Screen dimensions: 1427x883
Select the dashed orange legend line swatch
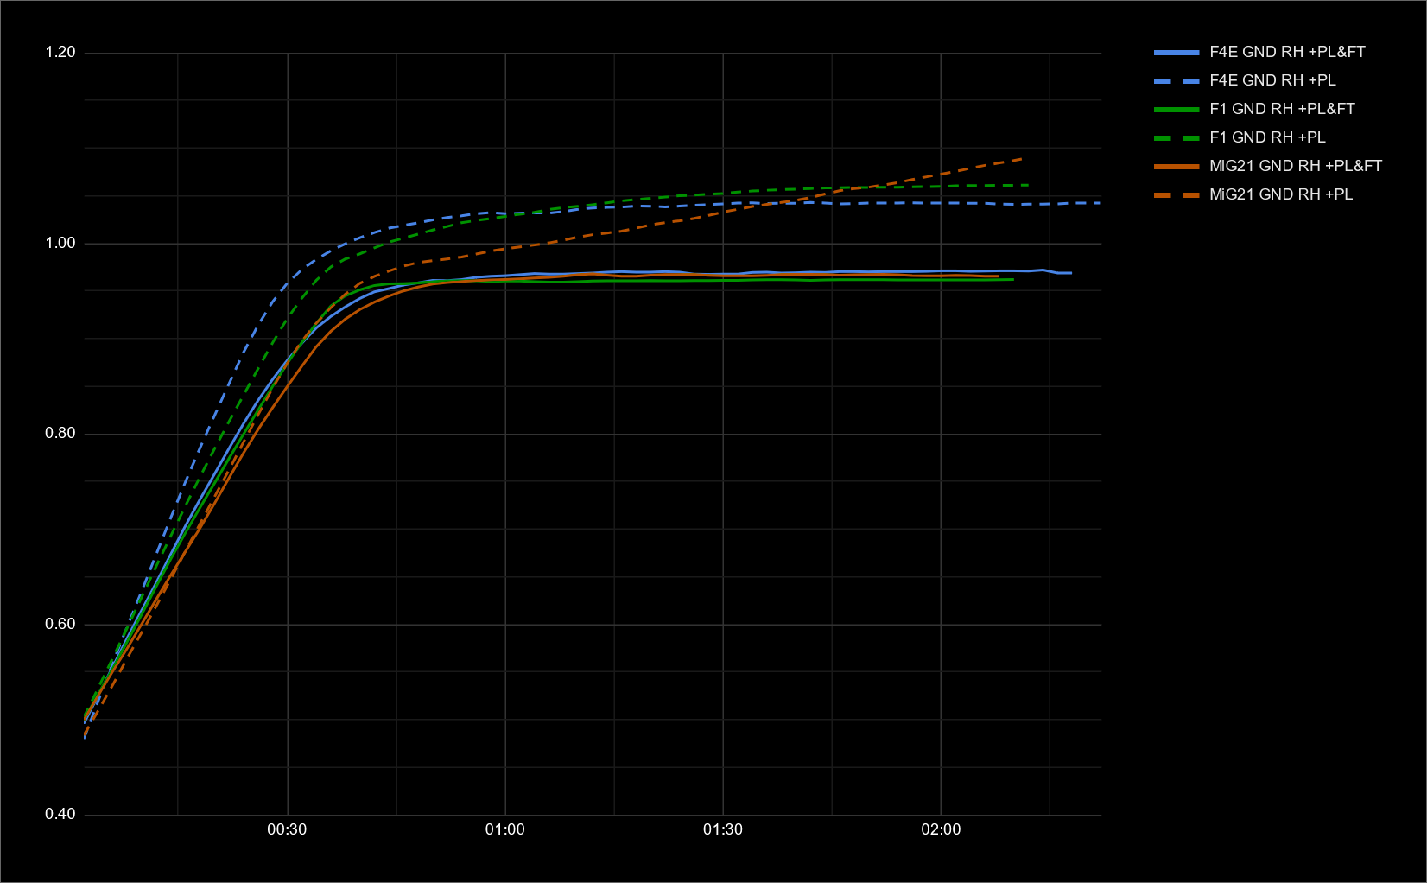1176,195
